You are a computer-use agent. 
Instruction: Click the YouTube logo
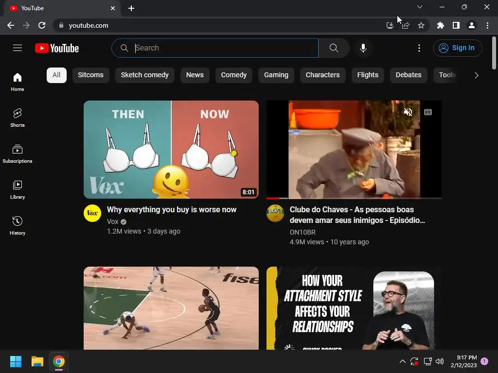click(57, 48)
